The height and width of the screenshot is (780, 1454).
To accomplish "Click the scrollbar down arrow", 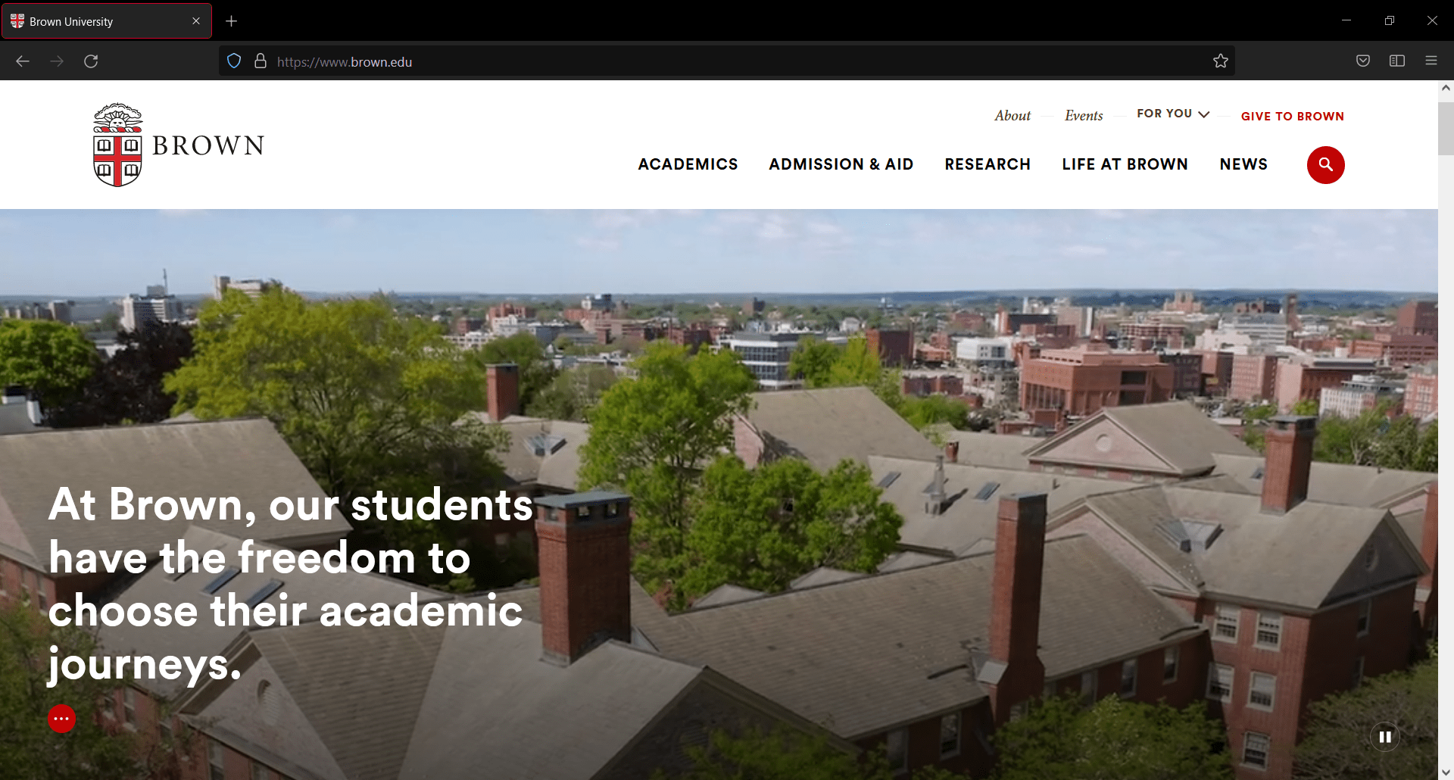I will tap(1446, 772).
